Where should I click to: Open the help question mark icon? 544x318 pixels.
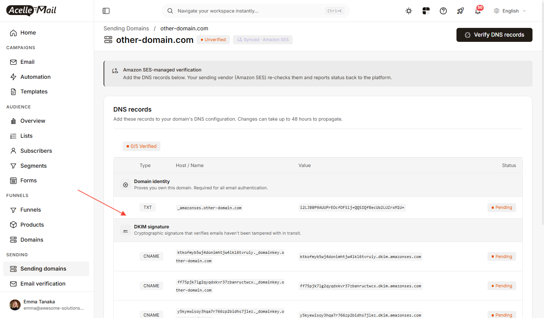pos(443,11)
